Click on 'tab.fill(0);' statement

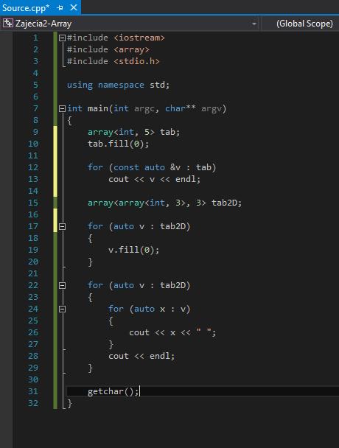click(x=119, y=144)
